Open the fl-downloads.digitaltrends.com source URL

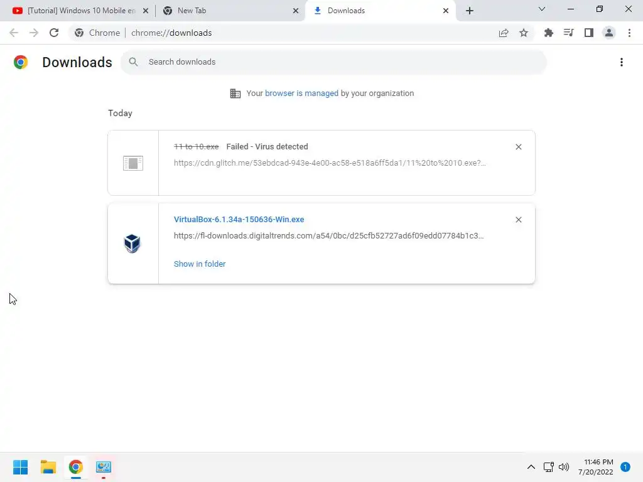click(x=328, y=236)
